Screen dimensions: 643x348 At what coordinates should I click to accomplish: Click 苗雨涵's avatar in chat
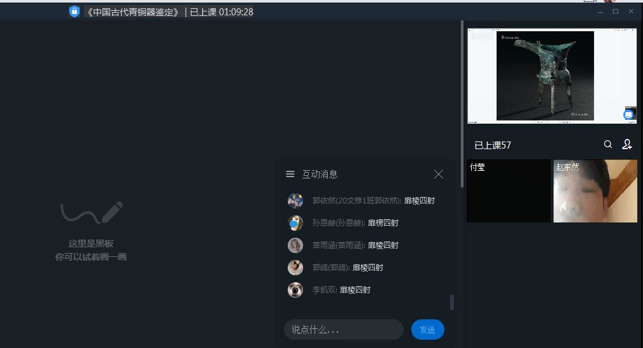pyautogui.click(x=295, y=245)
